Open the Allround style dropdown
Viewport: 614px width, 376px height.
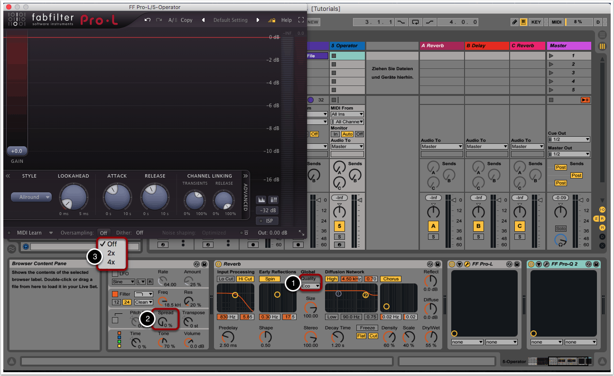pyautogui.click(x=31, y=197)
